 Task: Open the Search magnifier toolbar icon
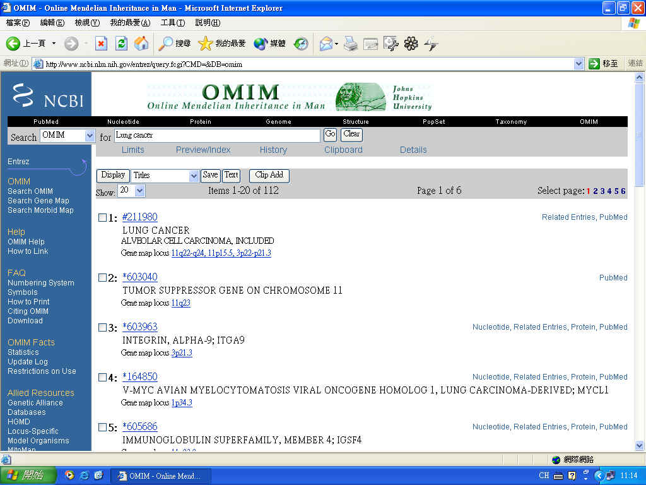166,44
